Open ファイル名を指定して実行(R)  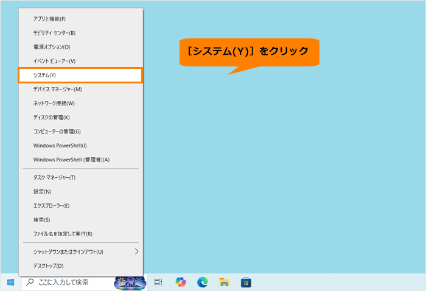click(81, 234)
